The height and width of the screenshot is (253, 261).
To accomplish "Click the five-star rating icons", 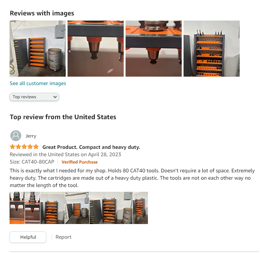I will click(x=24, y=147).
